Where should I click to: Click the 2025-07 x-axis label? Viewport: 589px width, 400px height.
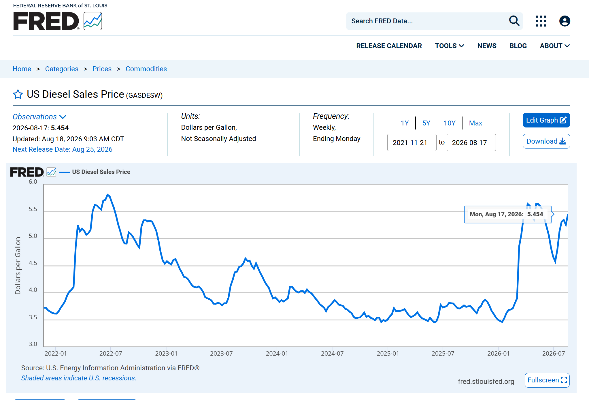pos(443,354)
